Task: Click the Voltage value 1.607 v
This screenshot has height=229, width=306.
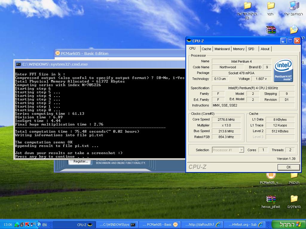Action: pos(261,79)
